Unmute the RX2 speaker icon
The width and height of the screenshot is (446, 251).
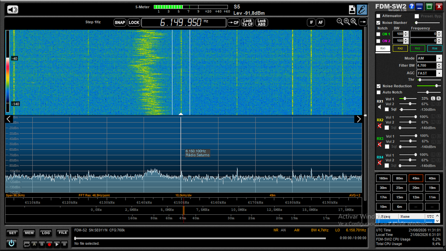[x=379, y=126]
